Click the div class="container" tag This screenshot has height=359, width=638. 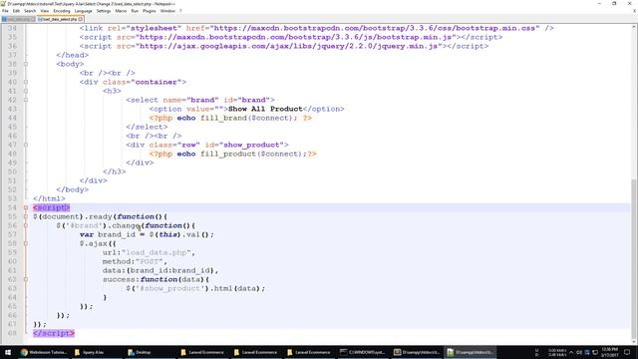pyautogui.click(x=133, y=82)
